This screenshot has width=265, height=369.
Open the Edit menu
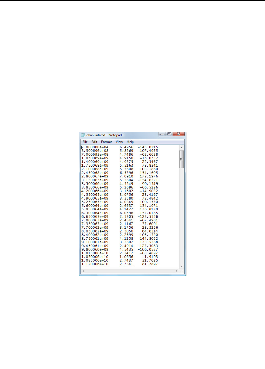pyautogui.click(x=94, y=142)
